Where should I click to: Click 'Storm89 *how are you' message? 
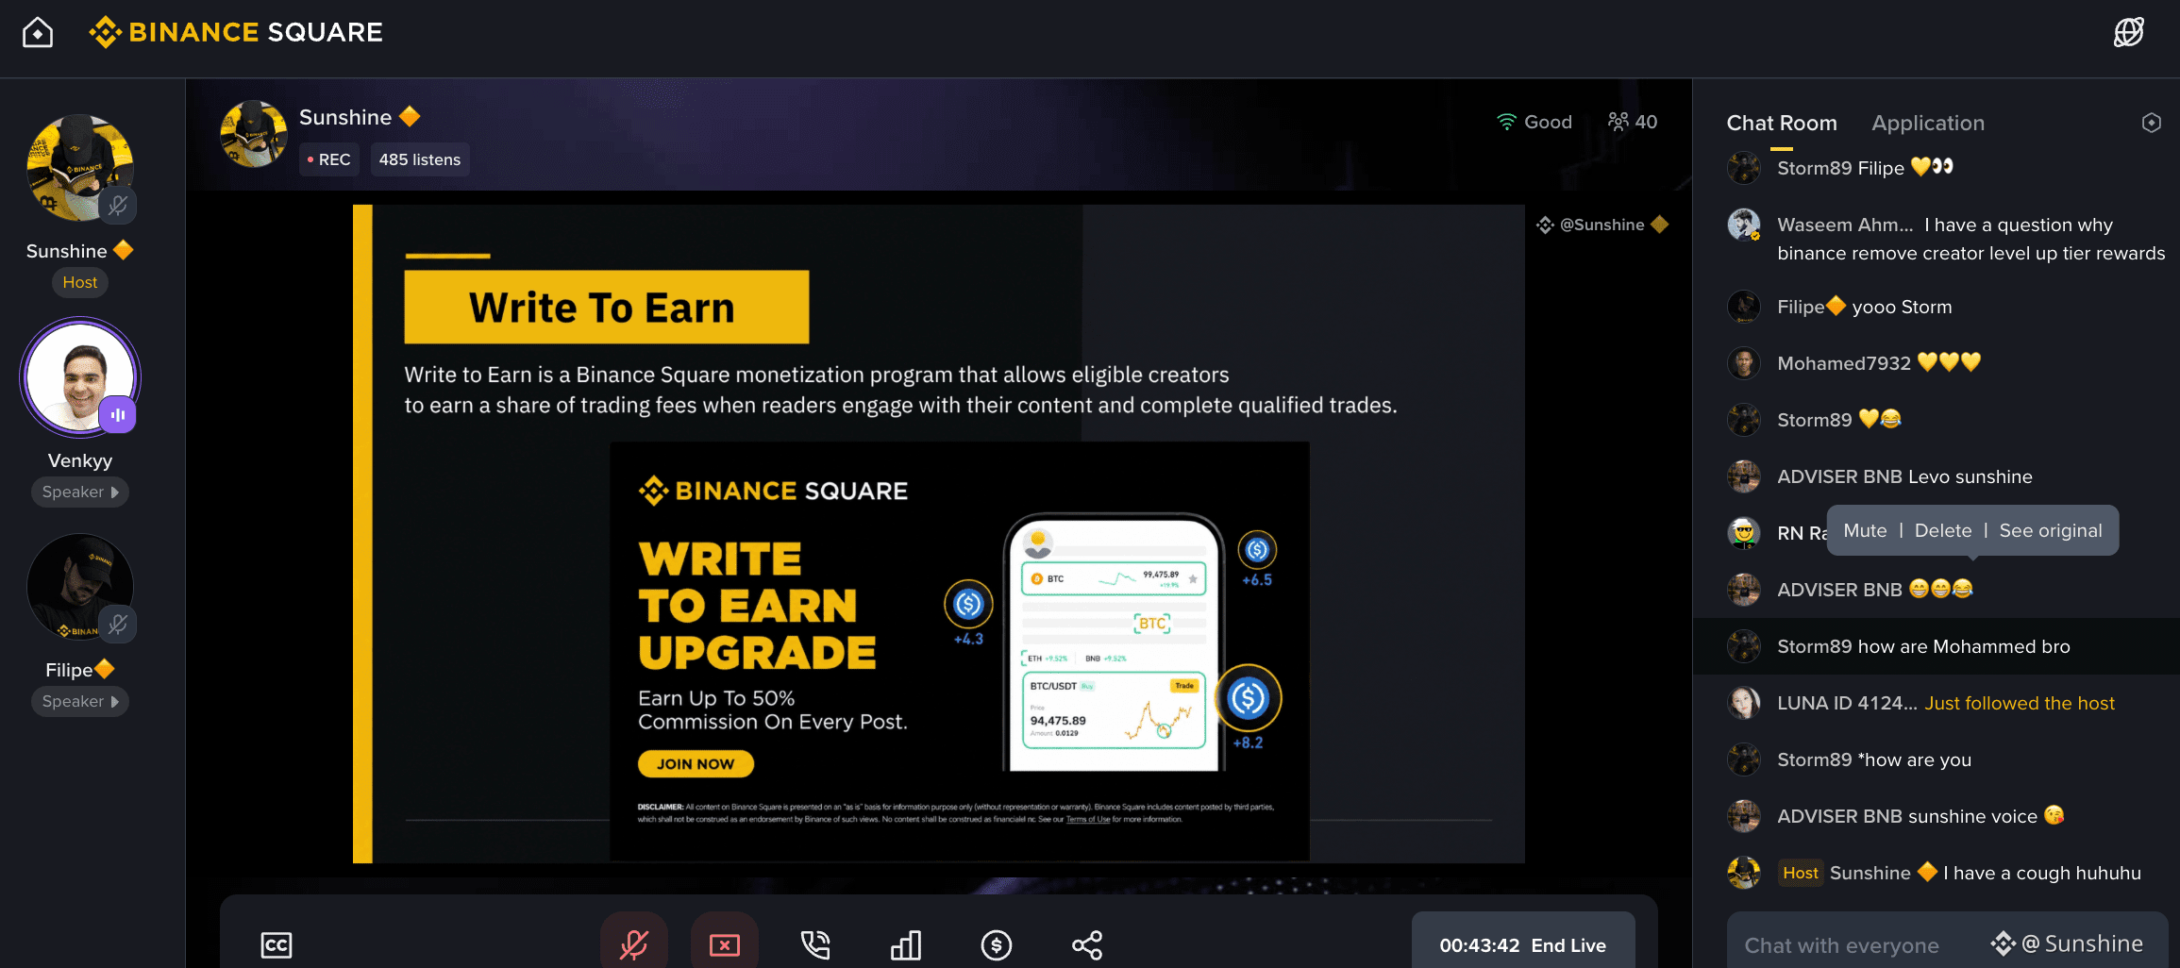click(x=1874, y=759)
